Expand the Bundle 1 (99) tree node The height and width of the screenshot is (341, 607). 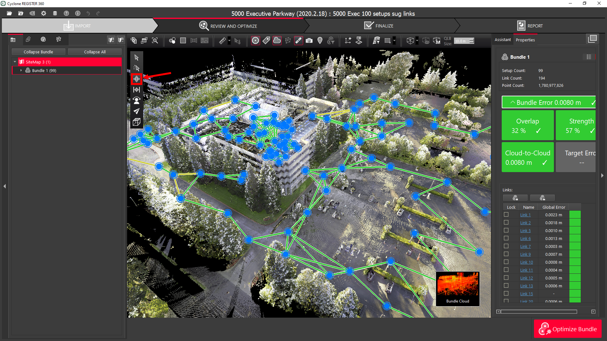point(21,70)
